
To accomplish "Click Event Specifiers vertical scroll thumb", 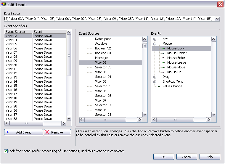I will [69, 55].
